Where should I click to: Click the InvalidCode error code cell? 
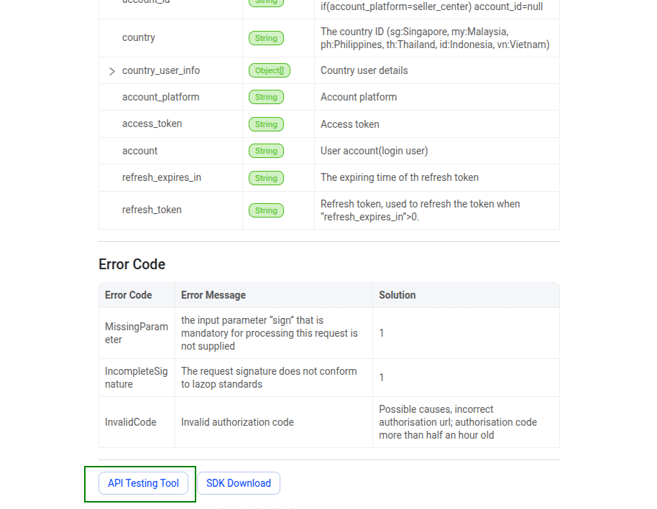click(x=131, y=422)
